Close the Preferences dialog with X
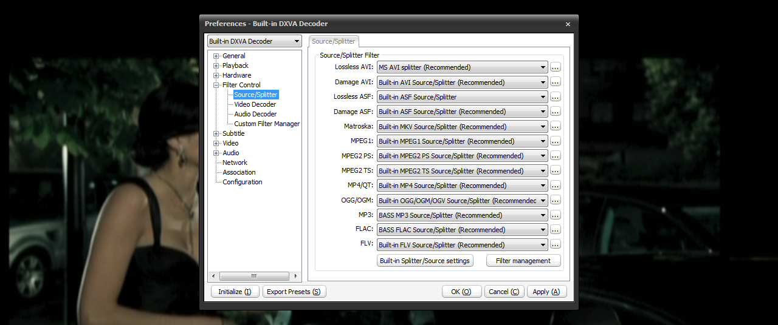The height and width of the screenshot is (325, 778). coord(568,24)
